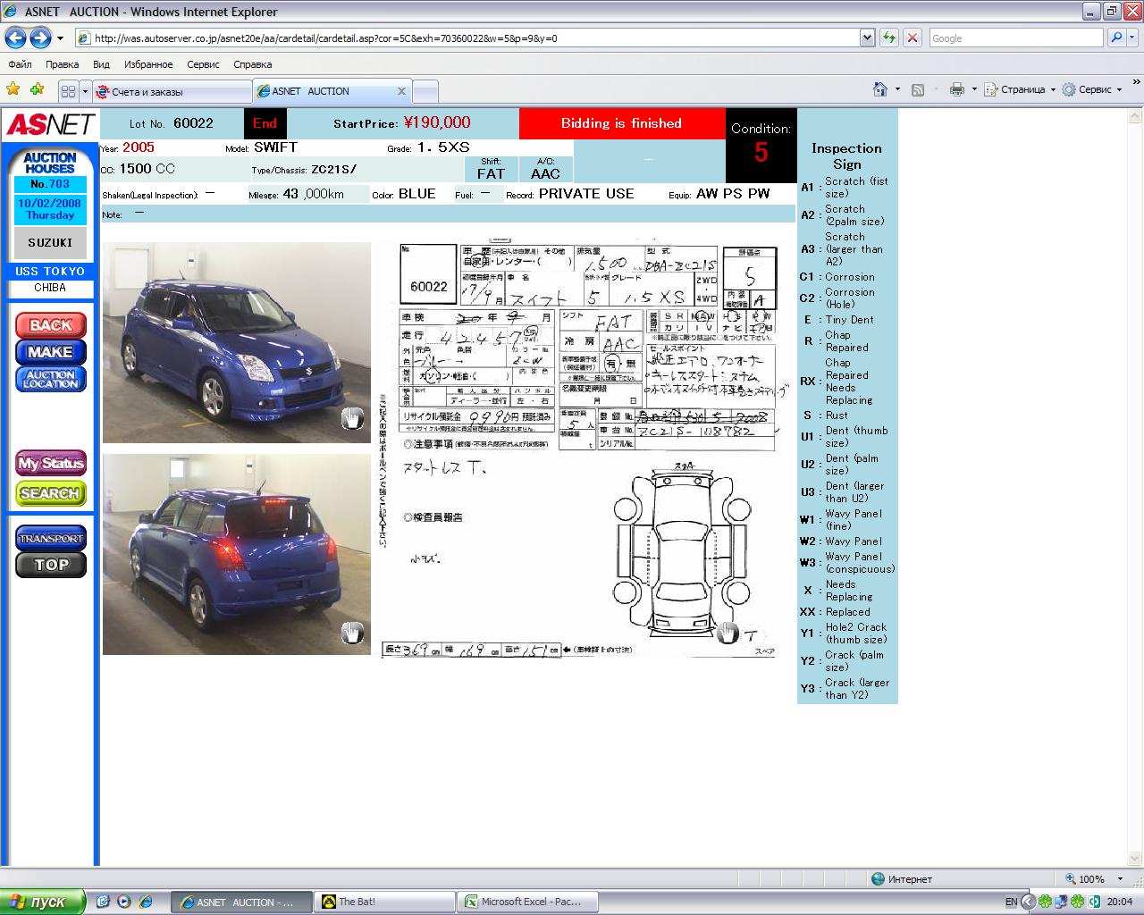Enlarge the front view car photo
Viewport: 1144px width, 915px height.
(237, 342)
